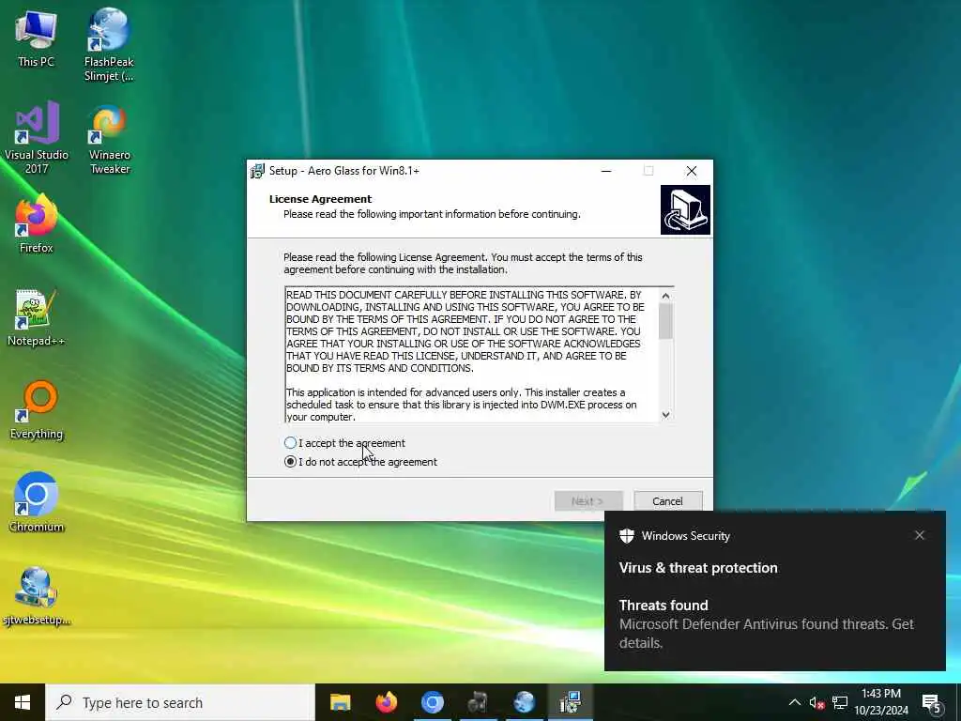
Task: Click the Cancel button
Action: click(668, 501)
